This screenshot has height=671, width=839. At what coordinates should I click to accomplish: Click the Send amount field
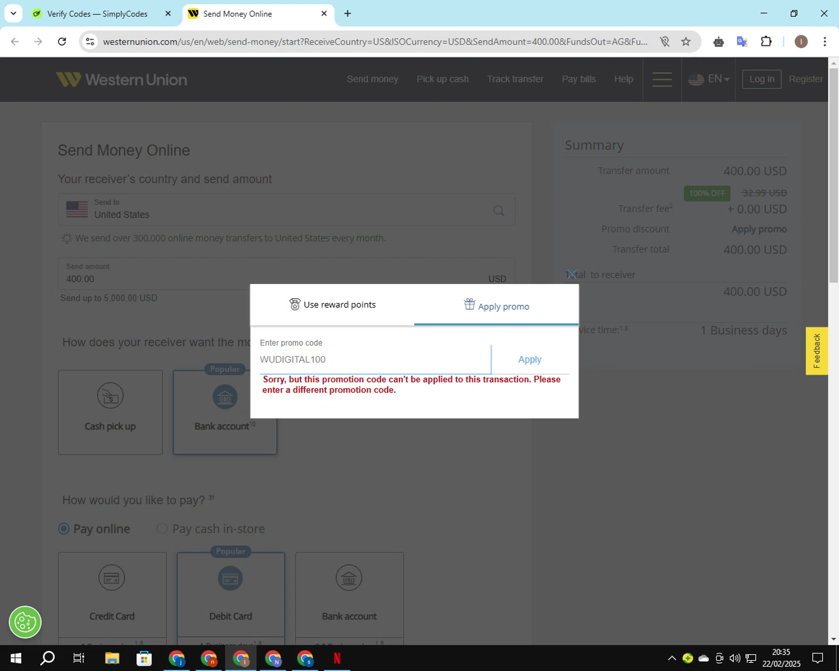click(286, 273)
